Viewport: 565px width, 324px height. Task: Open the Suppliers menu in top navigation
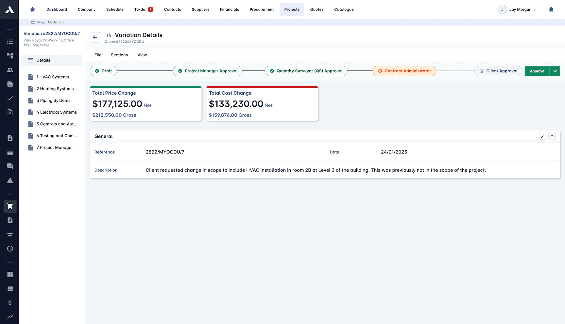[x=200, y=9]
